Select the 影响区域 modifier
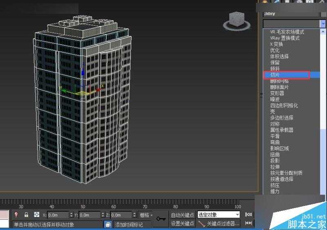Screen dimensions: 327x230 pyautogui.click(x=279, y=148)
